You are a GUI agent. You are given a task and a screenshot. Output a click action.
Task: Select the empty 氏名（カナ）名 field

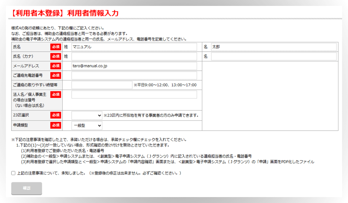coord(274,57)
